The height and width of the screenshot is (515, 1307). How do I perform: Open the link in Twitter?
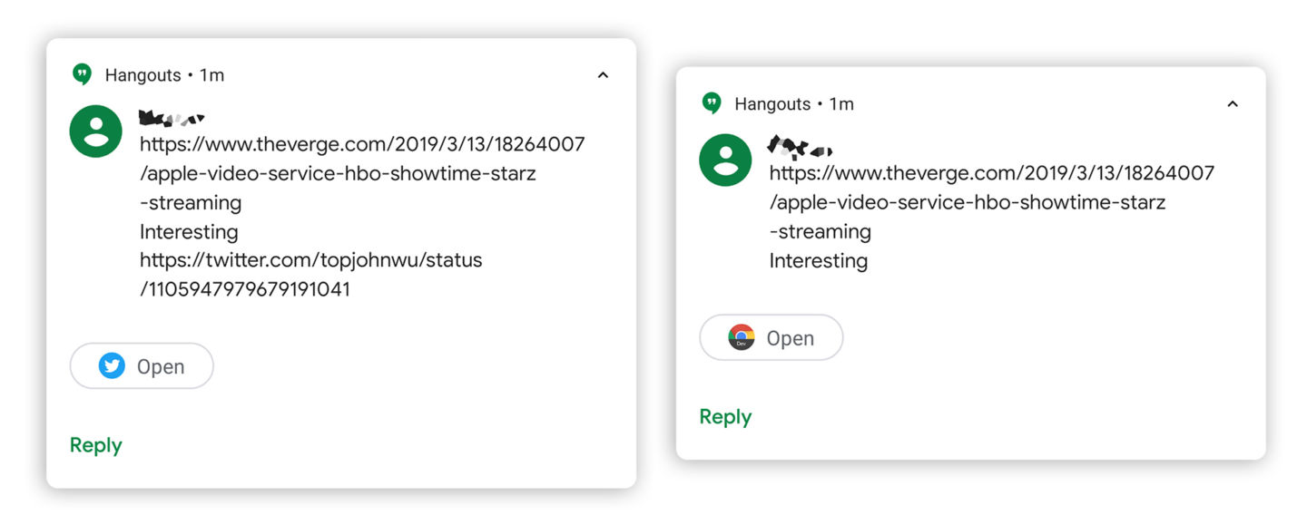(x=142, y=366)
